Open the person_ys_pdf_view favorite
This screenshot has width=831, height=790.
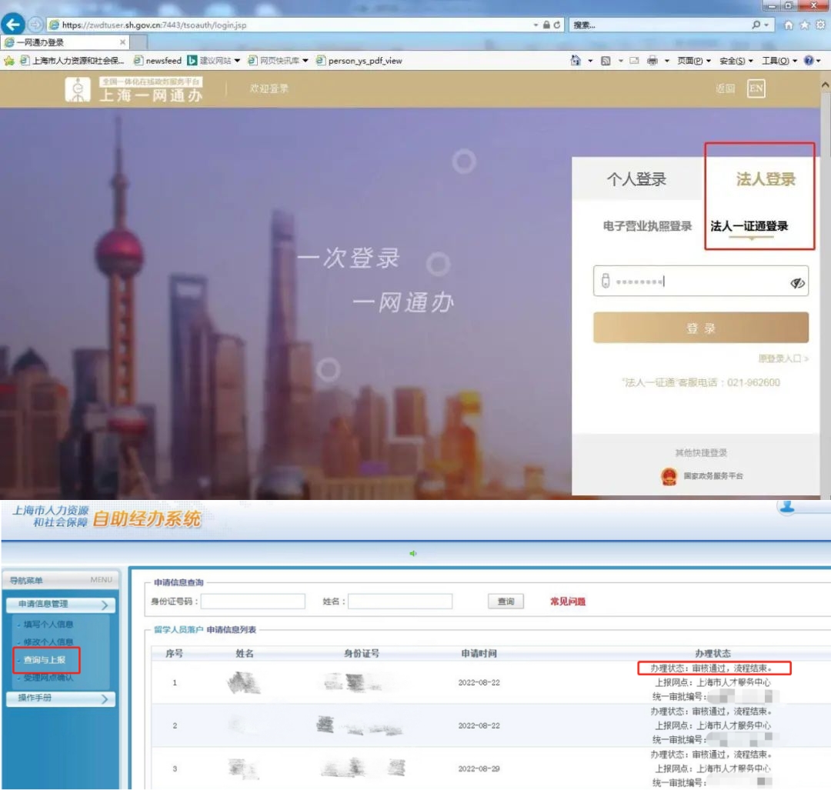359,61
